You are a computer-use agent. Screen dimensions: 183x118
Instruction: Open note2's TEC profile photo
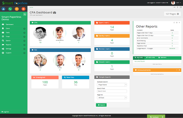[60, 60]
